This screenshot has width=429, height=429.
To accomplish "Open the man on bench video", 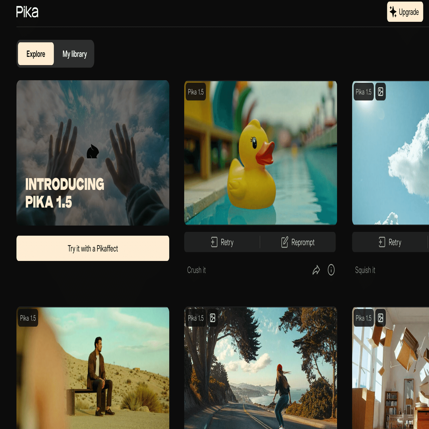I will pyautogui.click(x=93, y=368).
